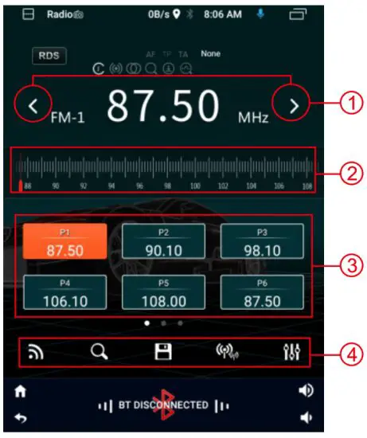This screenshot has height=438, width=367.
Task: Tap the C-shaped RDS status icon
Action: coord(98,68)
